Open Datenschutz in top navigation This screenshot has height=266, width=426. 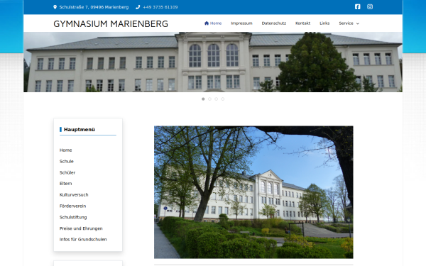point(274,23)
